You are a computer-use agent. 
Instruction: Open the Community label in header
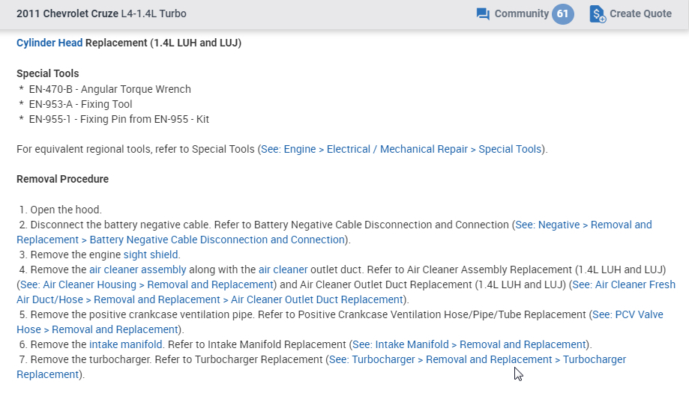521,14
